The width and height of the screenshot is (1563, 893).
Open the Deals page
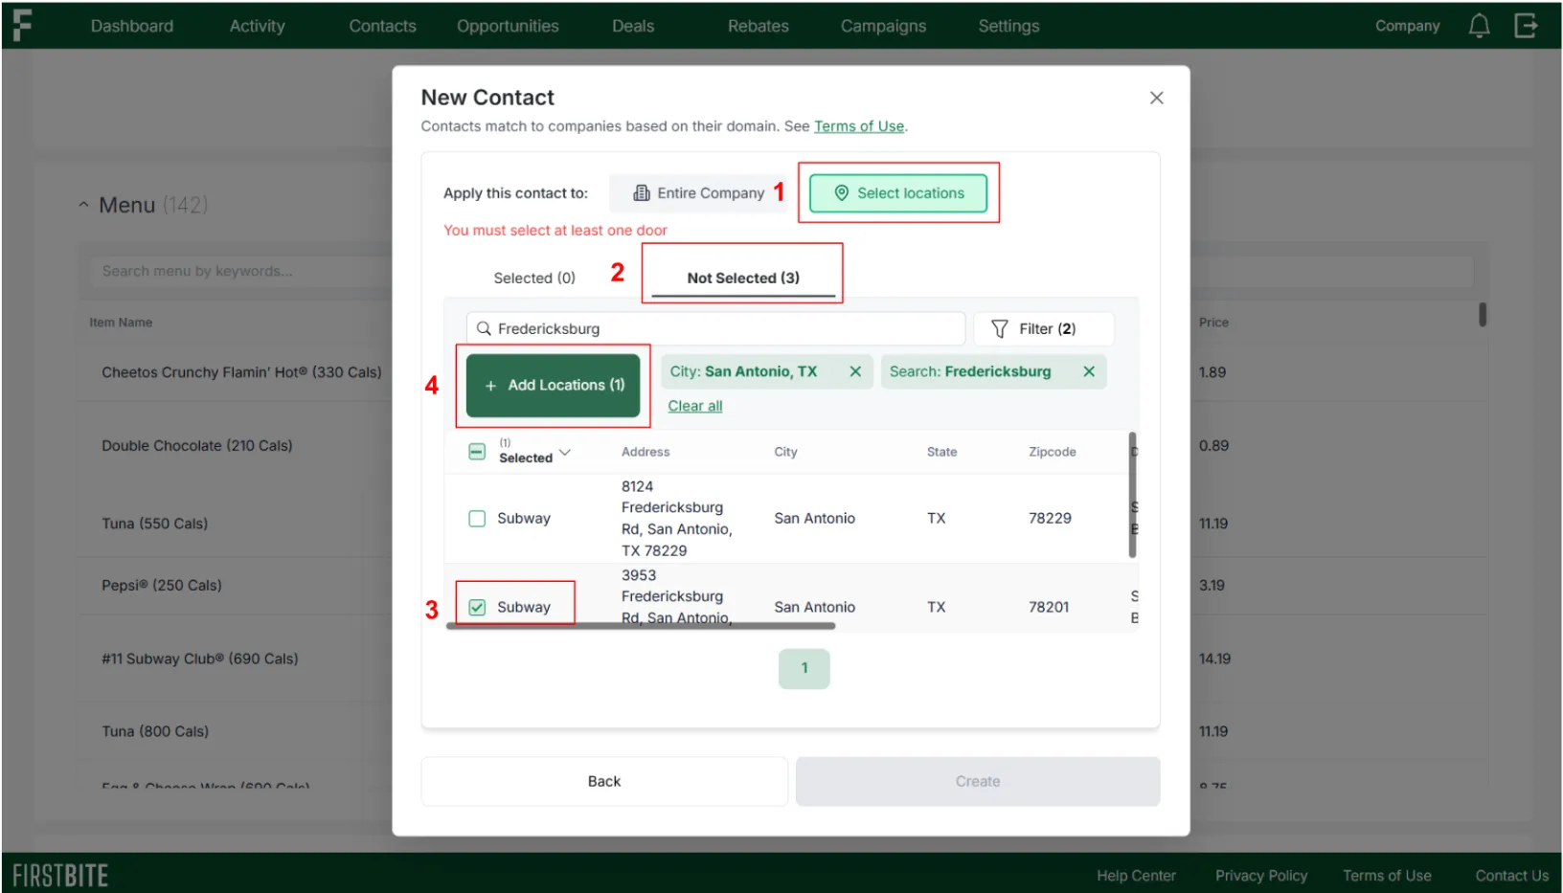tap(633, 26)
